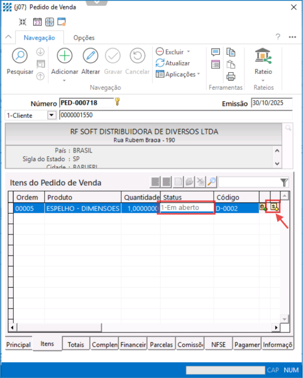The image size is (303, 378).
Task: Open the Rateio tool icon
Action: pyautogui.click(x=263, y=56)
